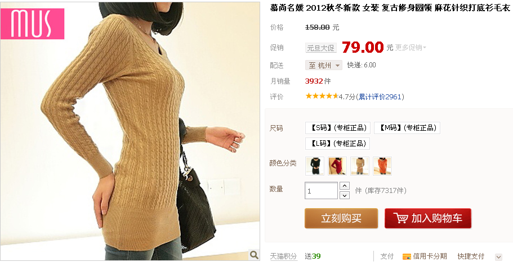513x262 pixels.
Task: Click the 加入购物车 add to cart button
Action: [x=428, y=218]
